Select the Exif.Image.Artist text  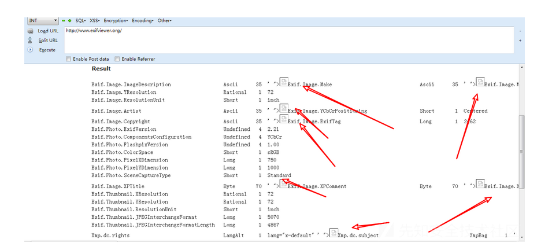tap(116, 111)
